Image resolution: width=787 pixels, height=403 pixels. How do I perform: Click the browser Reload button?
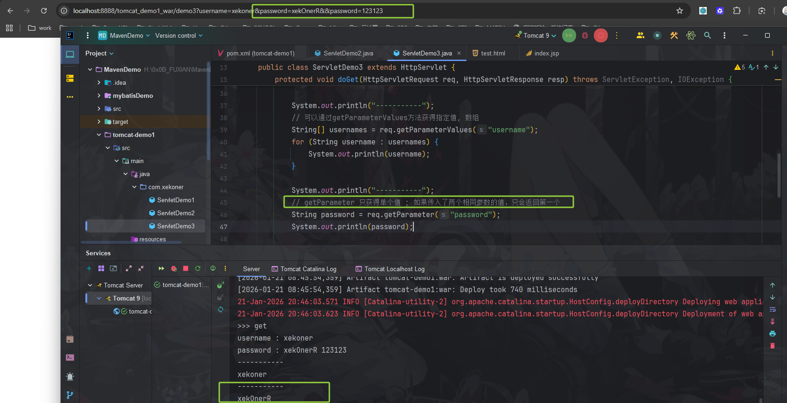point(44,11)
